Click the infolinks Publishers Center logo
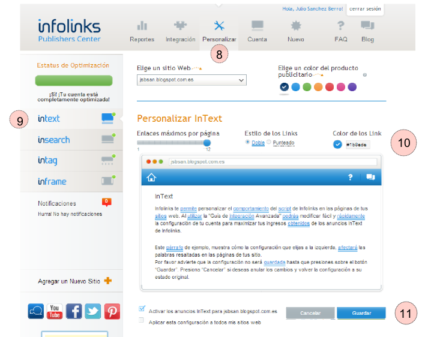 69,30
